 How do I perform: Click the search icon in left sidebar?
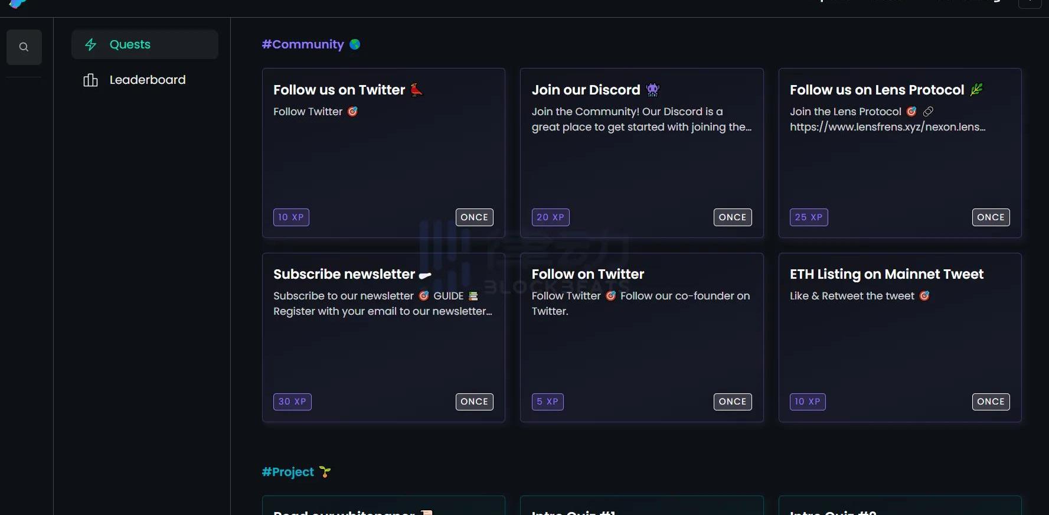pyautogui.click(x=24, y=47)
